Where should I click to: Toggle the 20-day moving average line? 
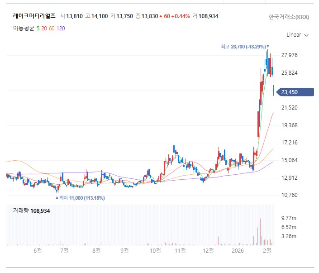pyautogui.click(x=44, y=29)
